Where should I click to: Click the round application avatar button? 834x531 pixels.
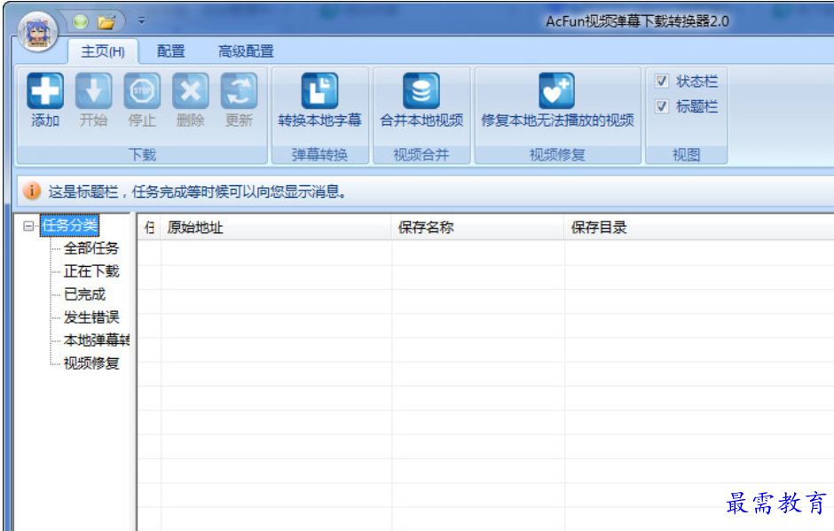pos(36,32)
